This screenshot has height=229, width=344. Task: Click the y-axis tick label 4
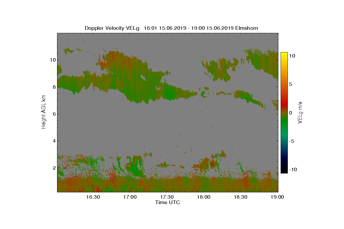pos(54,141)
